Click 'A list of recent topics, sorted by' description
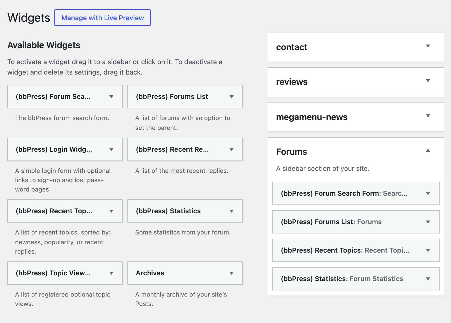 63,242
